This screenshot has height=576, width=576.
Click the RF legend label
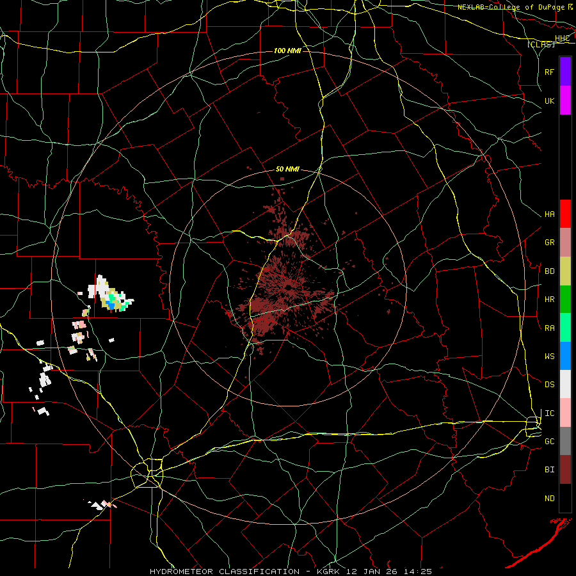point(549,72)
